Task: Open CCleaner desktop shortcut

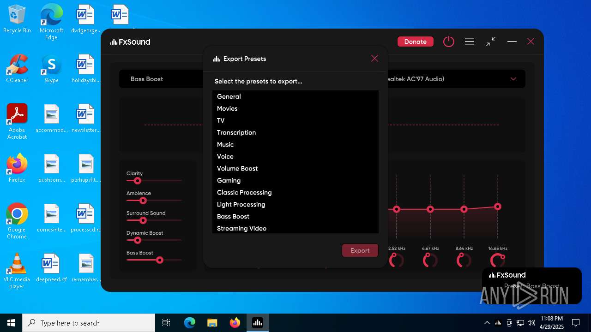Action: tap(17, 68)
